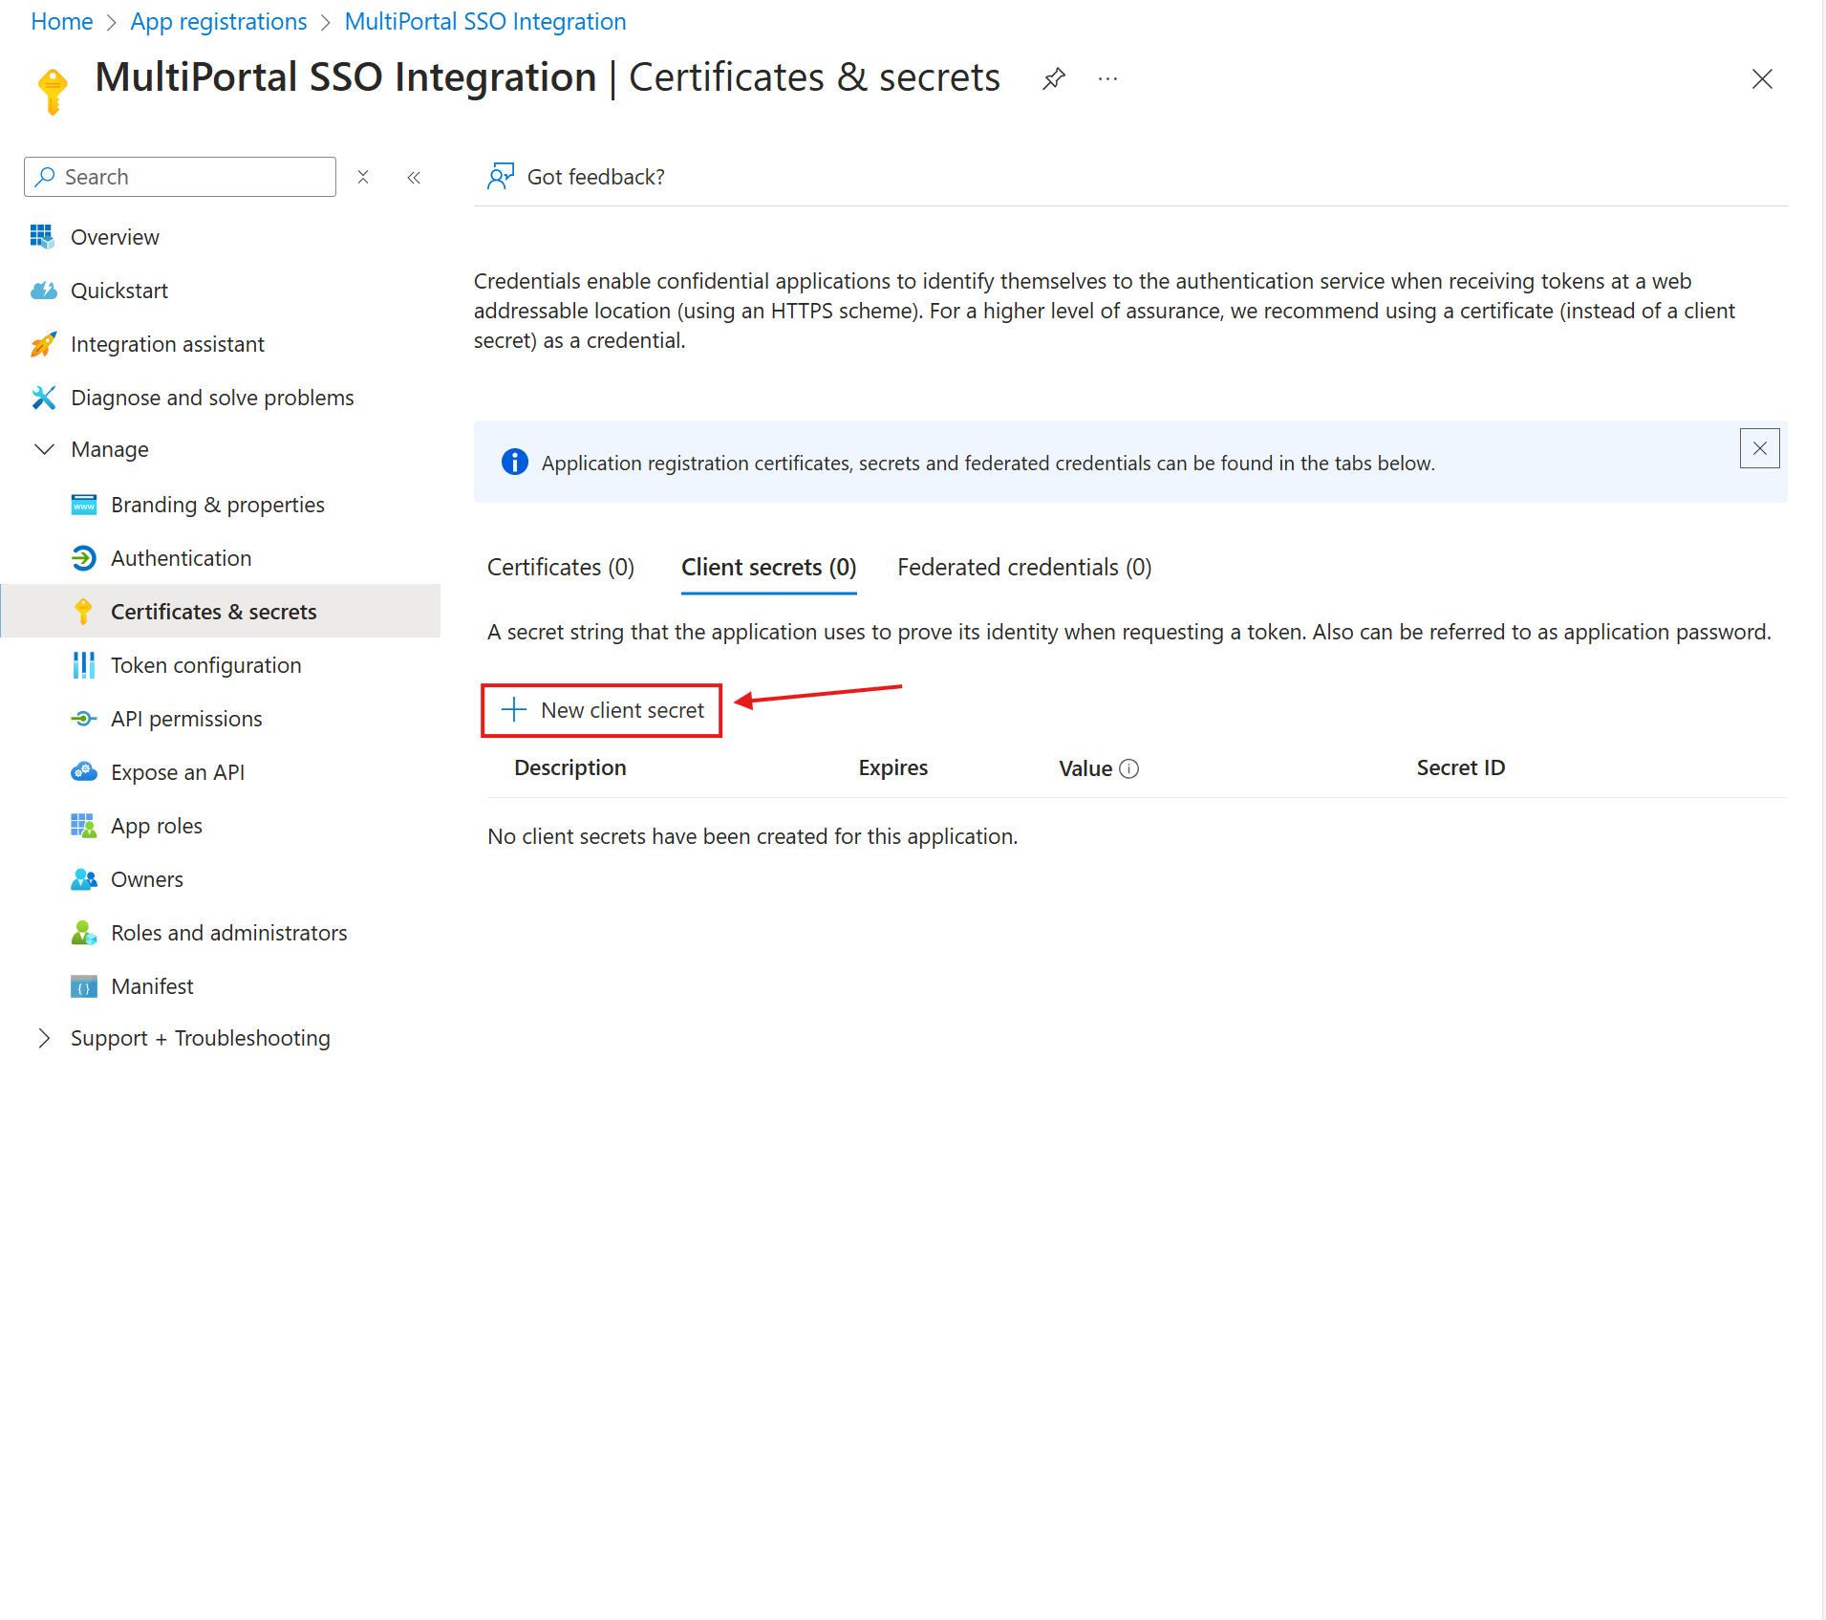1826x1620 pixels.
Task: Open the Federated credentials (0) tab
Action: pyautogui.click(x=1024, y=568)
